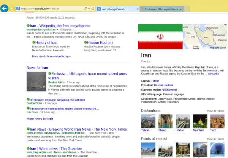The image size is (228, 158).
Task: Click green icon beside New York Times result
Action: click(28, 129)
